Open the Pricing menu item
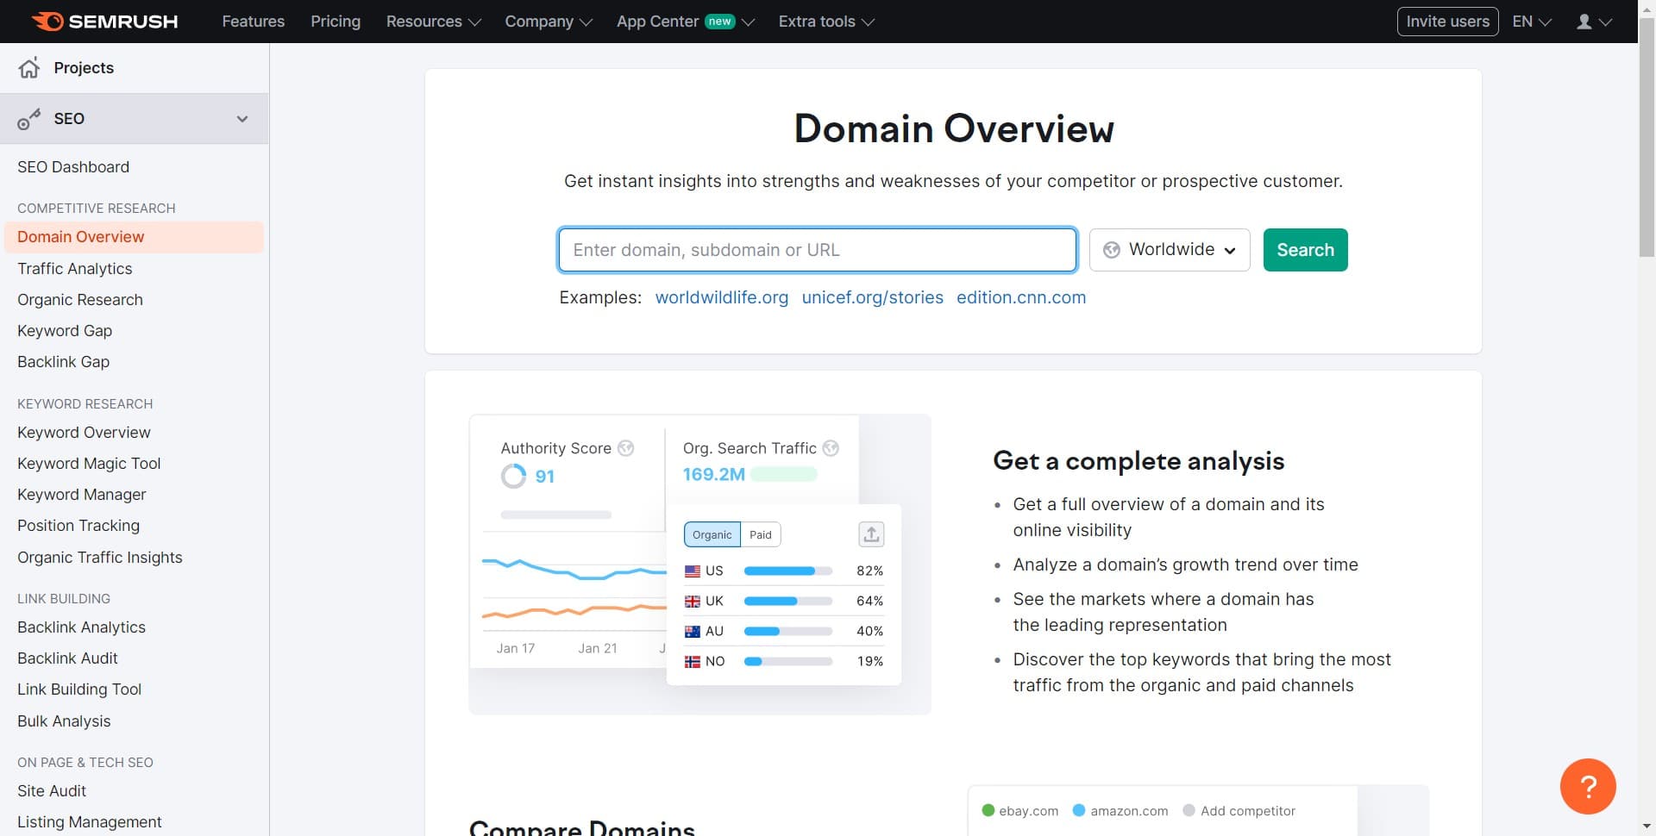Image resolution: width=1656 pixels, height=836 pixels. point(336,22)
